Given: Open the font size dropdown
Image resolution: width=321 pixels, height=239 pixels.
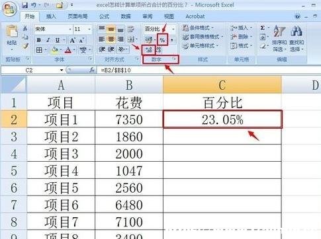Looking at the screenshot, I should click(x=89, y=29).
